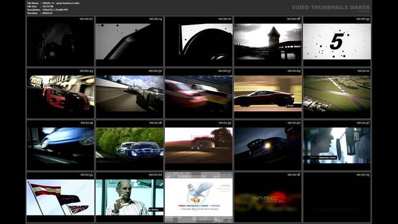Select the blue race cars in forest thumbnail

(129, 145)
